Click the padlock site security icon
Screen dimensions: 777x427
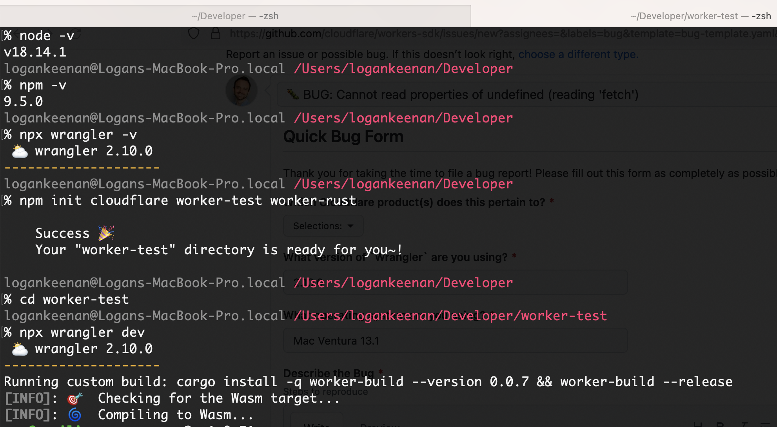coord(216,33)
